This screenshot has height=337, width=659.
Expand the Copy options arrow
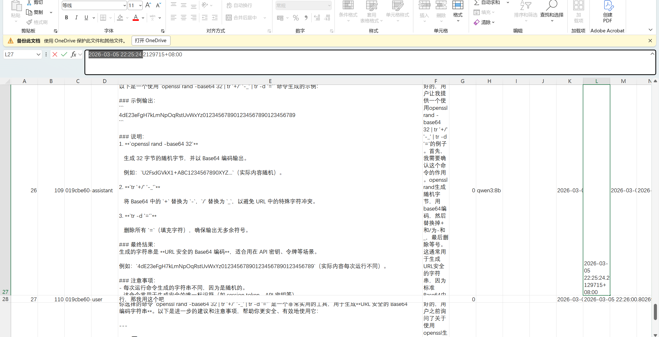pyautogui.click(x=51, y=12)
